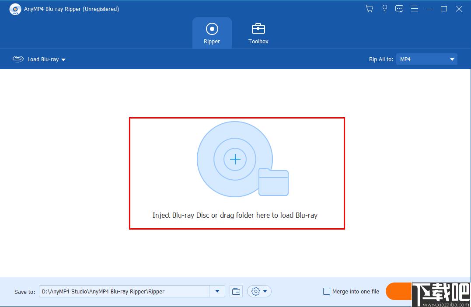Screen dimensions: 471x307
Task: Switch to the Ripper tab
Action: (x=212, y=33)
